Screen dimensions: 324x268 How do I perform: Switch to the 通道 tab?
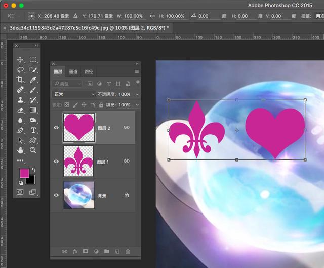[x=73, y=71]
